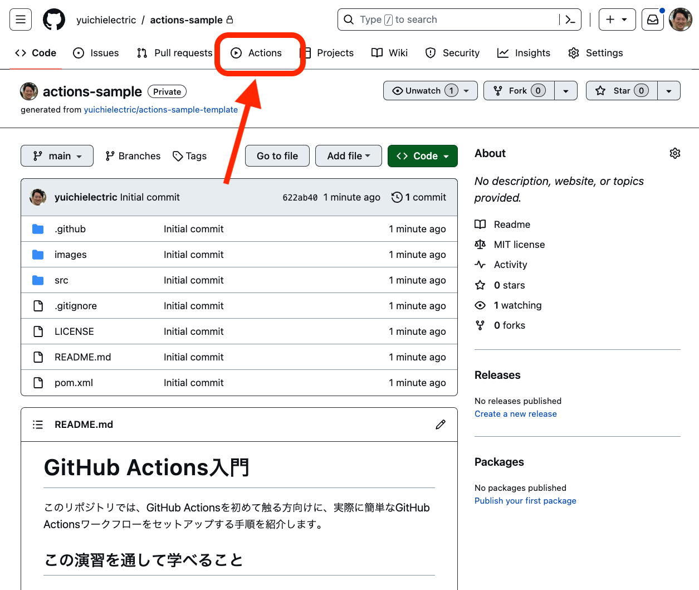The width and height of the screenshot is (699, 590).
Task: Open the yuichielectric owner breadcrumb
Action: (106, 20)
